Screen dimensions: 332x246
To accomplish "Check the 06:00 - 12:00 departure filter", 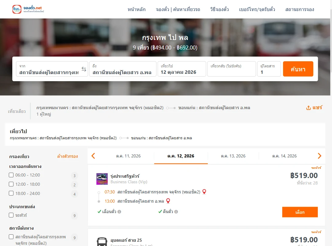I will [x=11, y=175].
